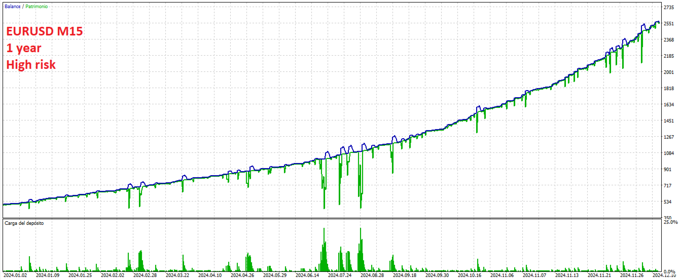Click the 2024.06.14 date label
Screen dimensions: 680x280
(x=307, y=276)
